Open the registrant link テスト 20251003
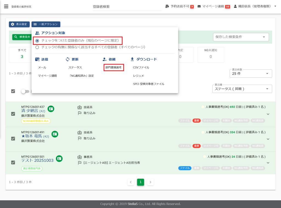 tap(37, 160)
